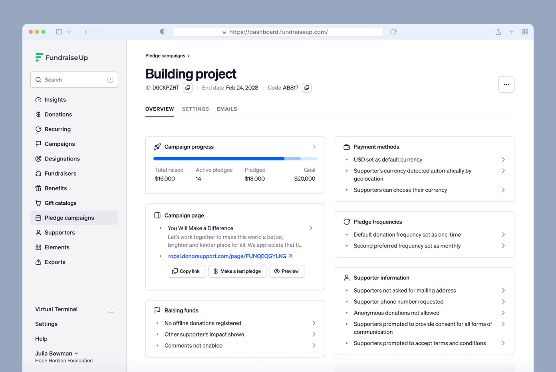Click the Pledge campaigns breadcrumb
The height and width of the screenshot is (372, 556).
click(x=165, y=56)
